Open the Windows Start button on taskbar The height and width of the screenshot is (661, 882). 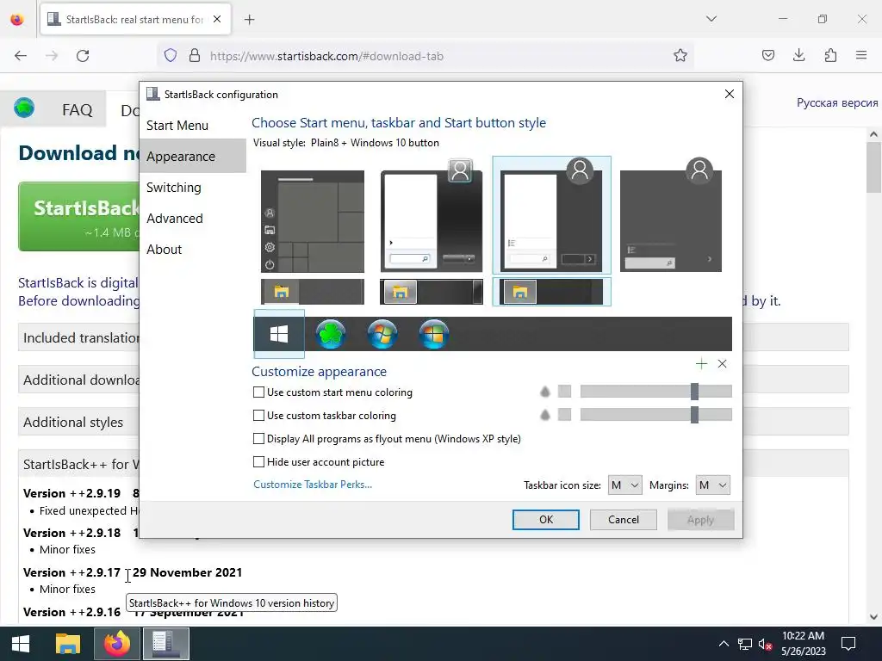click(x=21, y=644)
